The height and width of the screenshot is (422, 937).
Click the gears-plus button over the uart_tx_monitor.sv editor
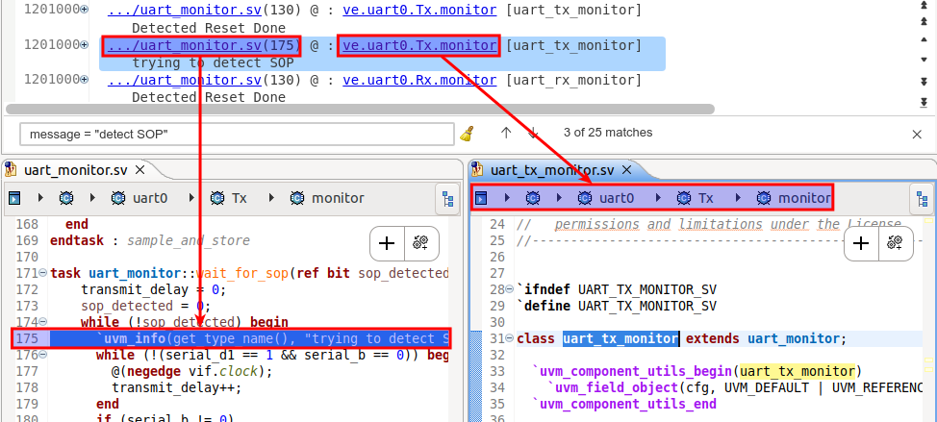(x=895, y=243)
